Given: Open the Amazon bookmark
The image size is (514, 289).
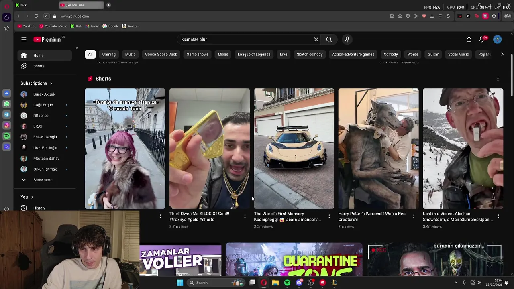Looking at the screenshot, I should coord(131,26).
